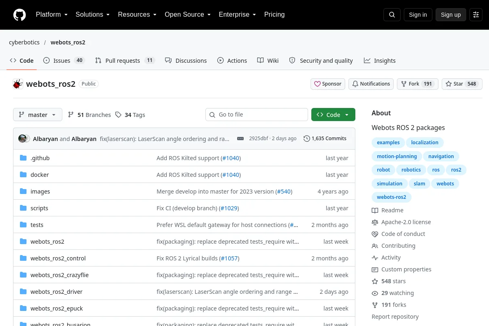Image resolution: width=489 pixels, height=326 pixels.
Task: Switch to the Pull requests tab
Action: [125, 61]
